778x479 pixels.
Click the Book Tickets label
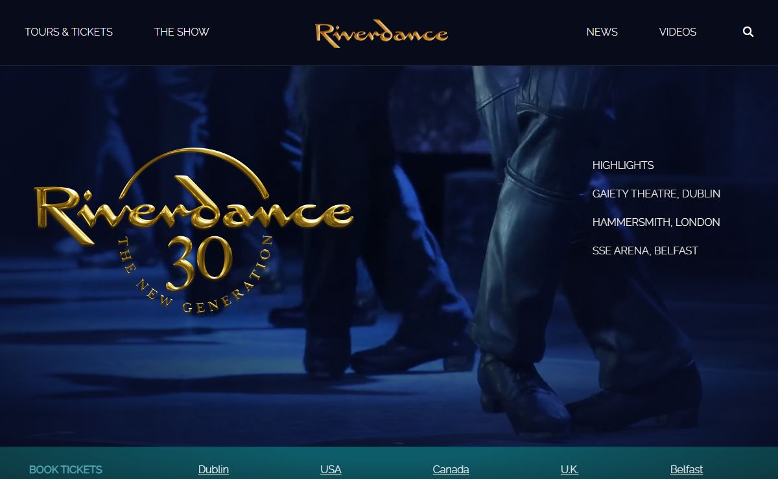pos(65,469)
